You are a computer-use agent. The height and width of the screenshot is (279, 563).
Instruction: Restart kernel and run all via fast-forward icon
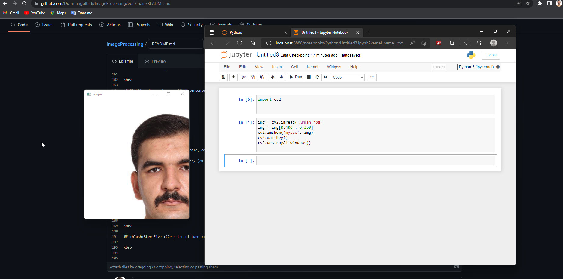(326, 77)
